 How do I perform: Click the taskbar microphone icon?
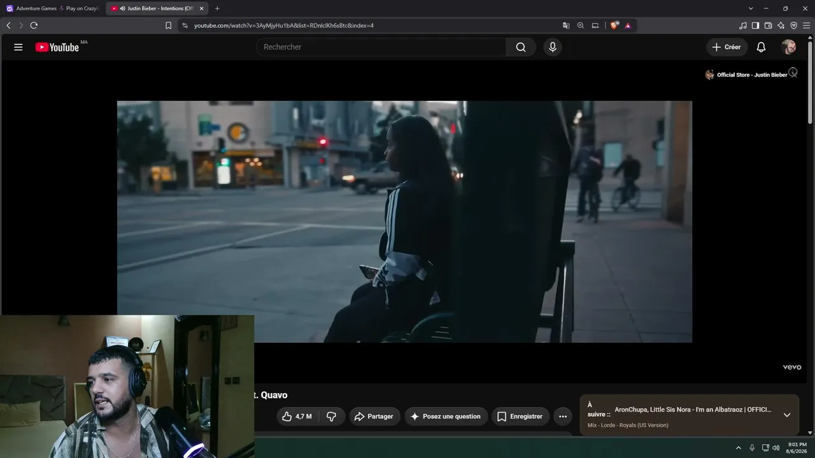tap(752, 448)
